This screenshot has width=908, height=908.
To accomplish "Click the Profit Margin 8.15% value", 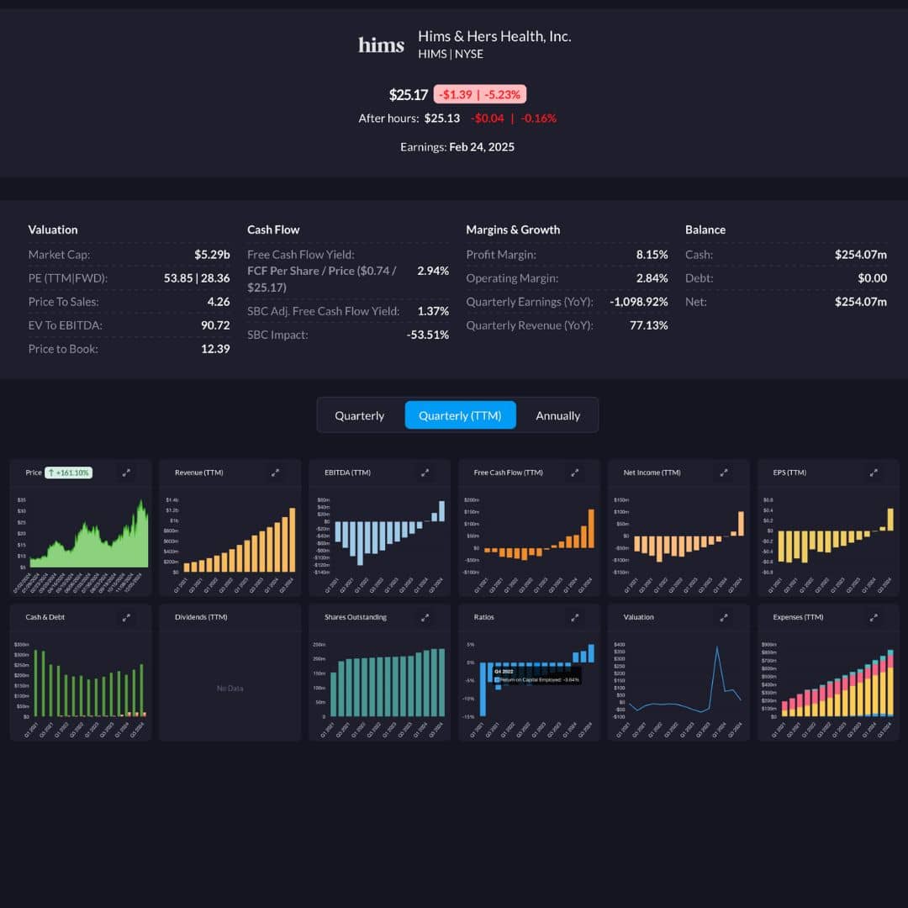I will coord(652,254).
